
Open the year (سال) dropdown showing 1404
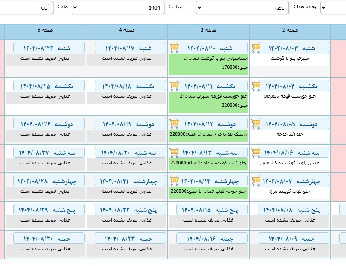118,7
